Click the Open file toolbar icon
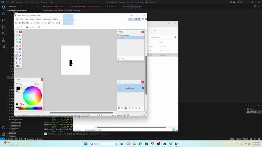 (20, 23)
